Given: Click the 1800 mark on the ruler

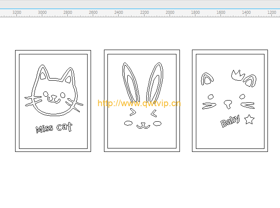Looking at the screenshot, I should (195, 13).
